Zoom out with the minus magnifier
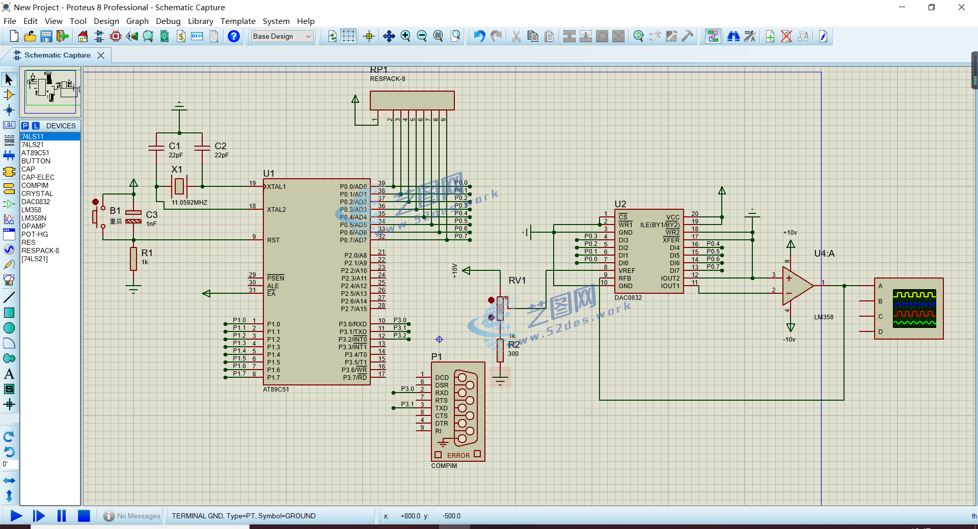Viewport: 978px width, 529px height. click(422, 36)
